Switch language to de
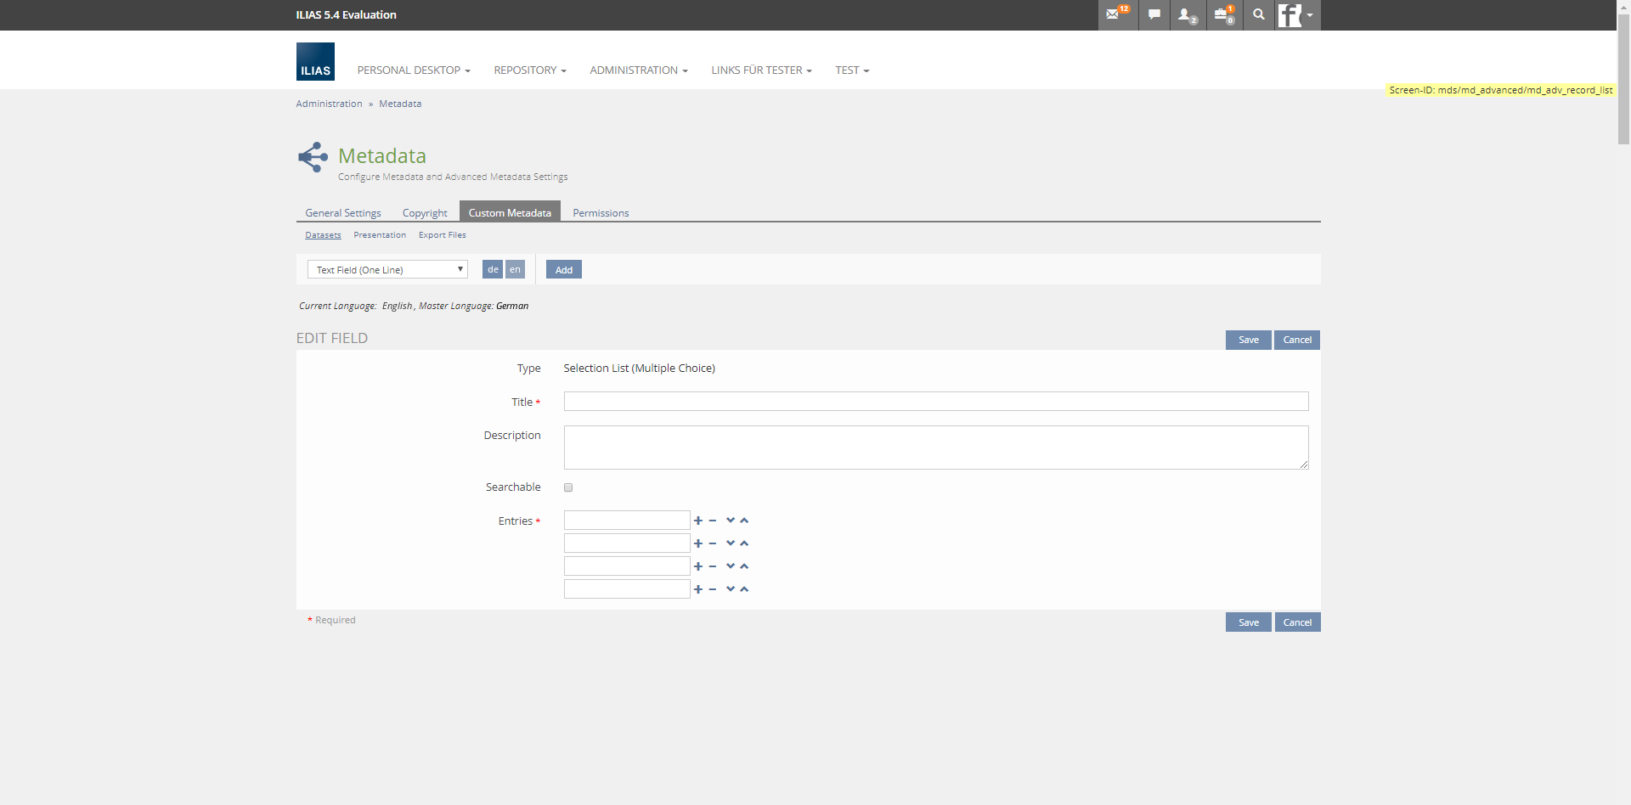The height and width of the screenshot is (805, 1631). (493, 269)
